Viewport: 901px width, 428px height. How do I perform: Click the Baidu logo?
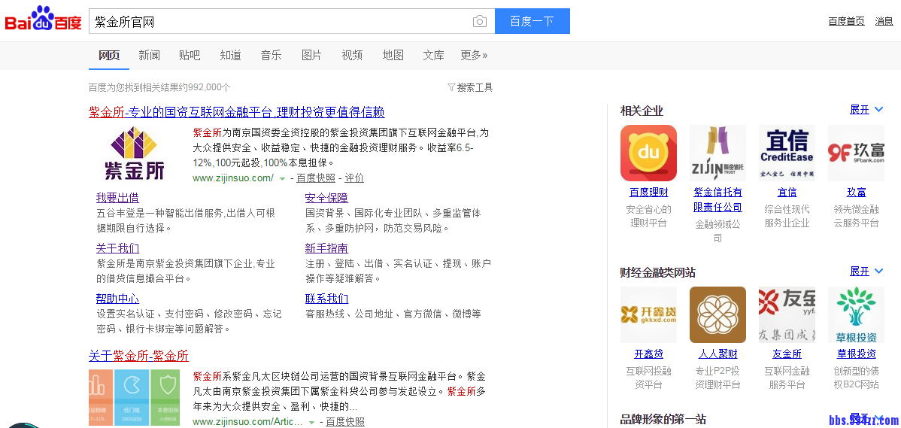pos(44,19)
